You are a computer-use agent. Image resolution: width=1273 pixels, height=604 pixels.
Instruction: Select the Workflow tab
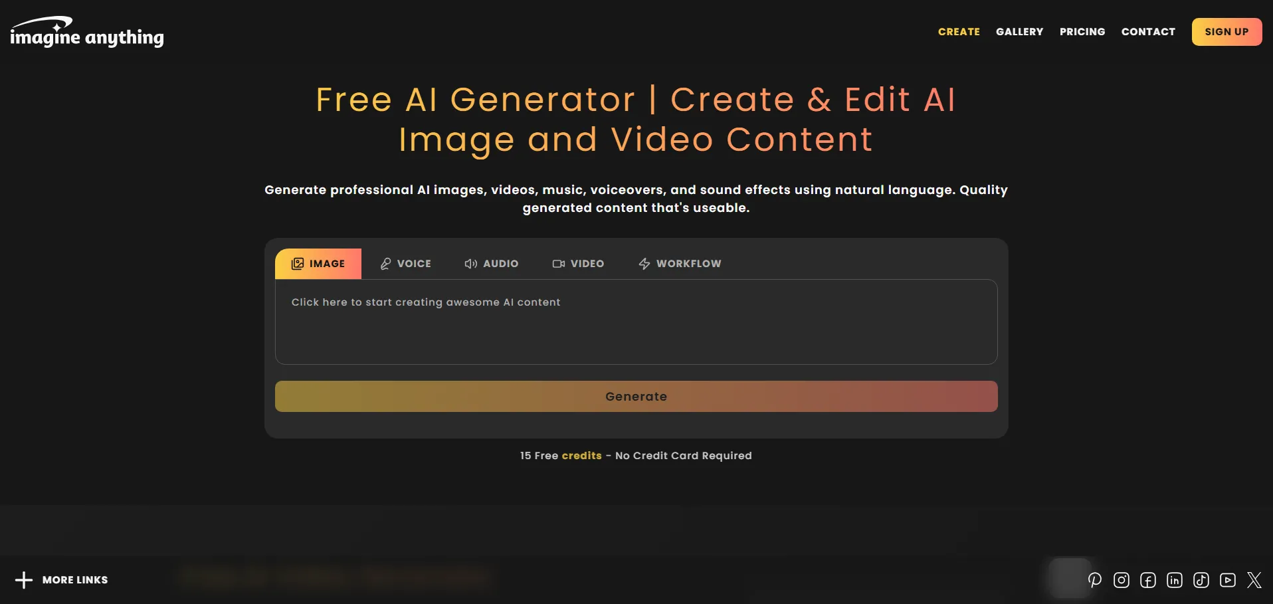[x=680, y=264]
